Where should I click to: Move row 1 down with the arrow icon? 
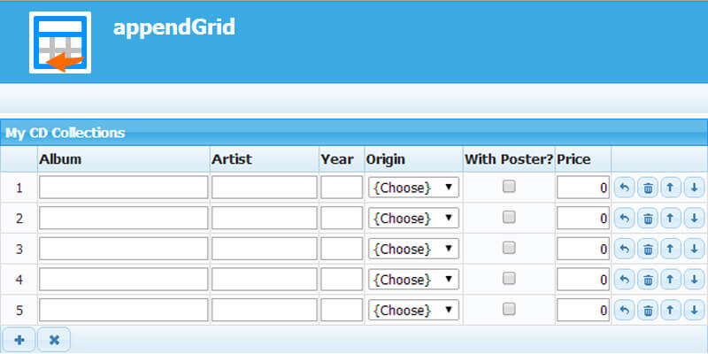coord(694,188)
